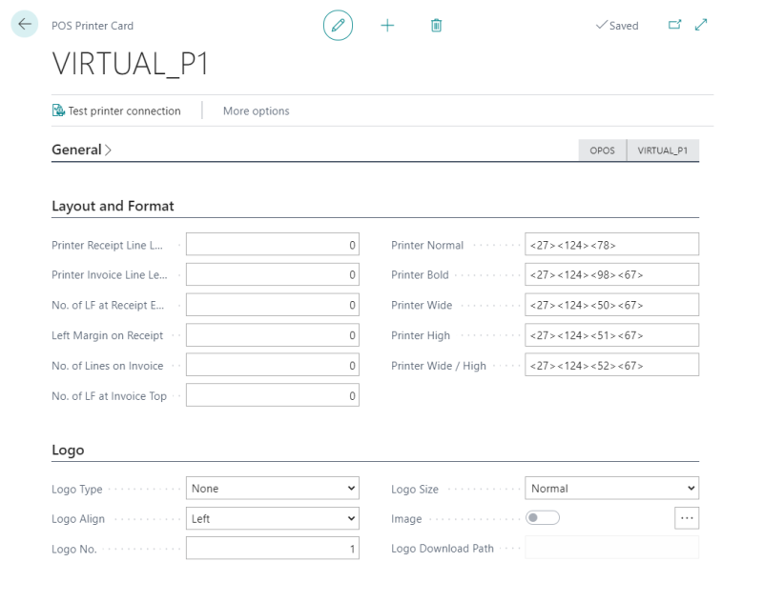
Task: Click the pencil edit icon
Action: click(338, 26)
